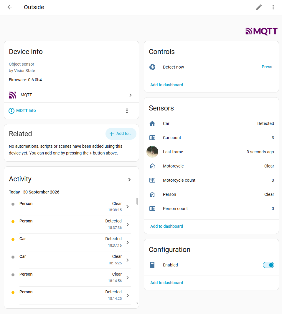
Task: Open Person Detected 18:14:25 entry chevron
Action: pyautogui.click(x=128, y=295)
